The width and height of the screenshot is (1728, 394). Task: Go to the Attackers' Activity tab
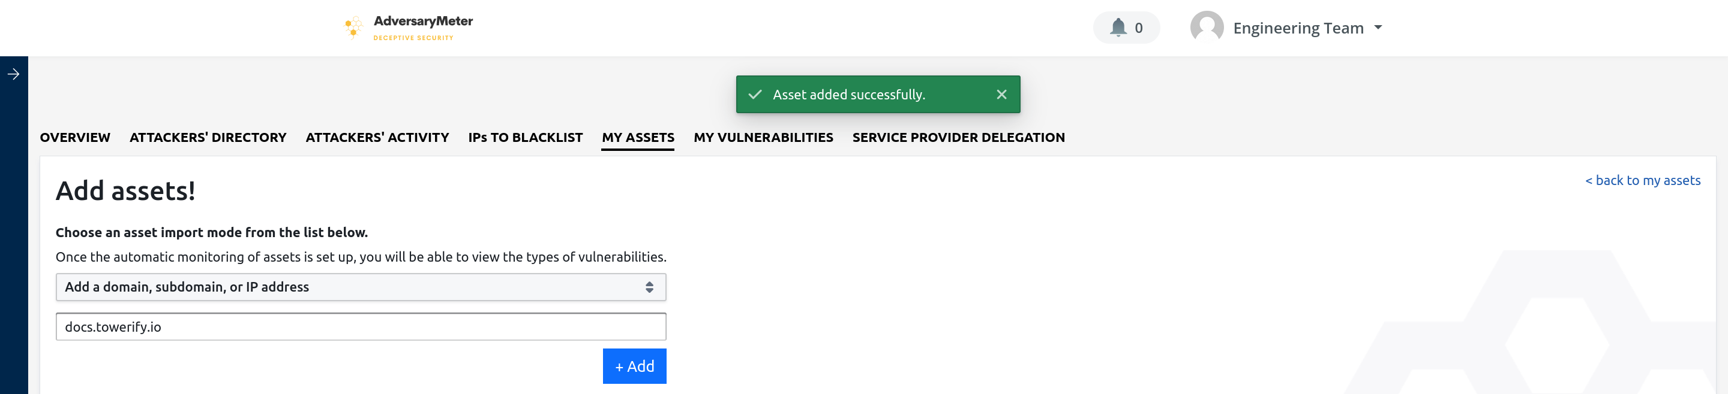point(377,137)
